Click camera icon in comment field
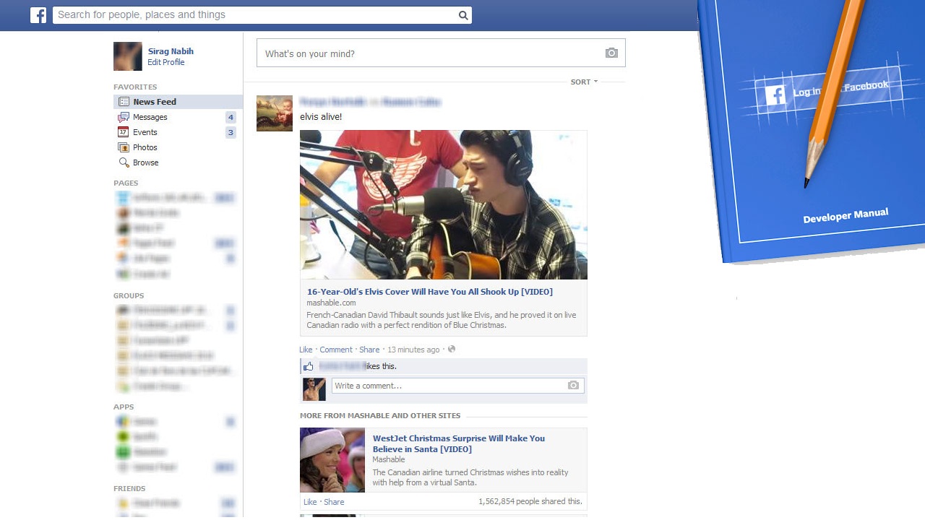925x520 pixels. 573,386
